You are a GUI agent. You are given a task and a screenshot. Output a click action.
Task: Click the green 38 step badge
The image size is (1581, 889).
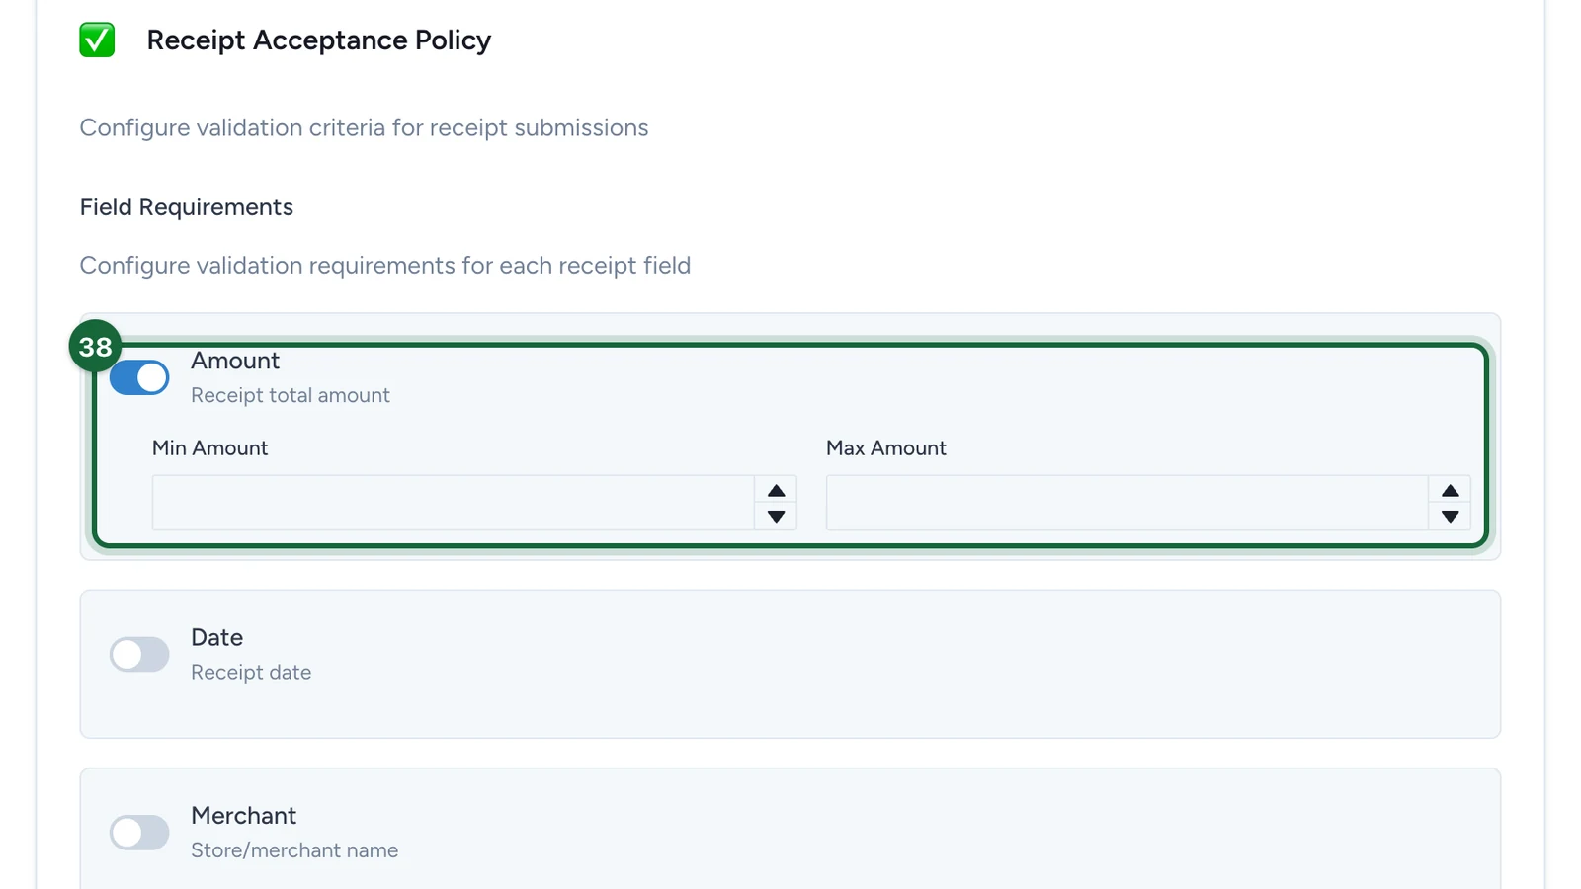click(x=95, y=347)
